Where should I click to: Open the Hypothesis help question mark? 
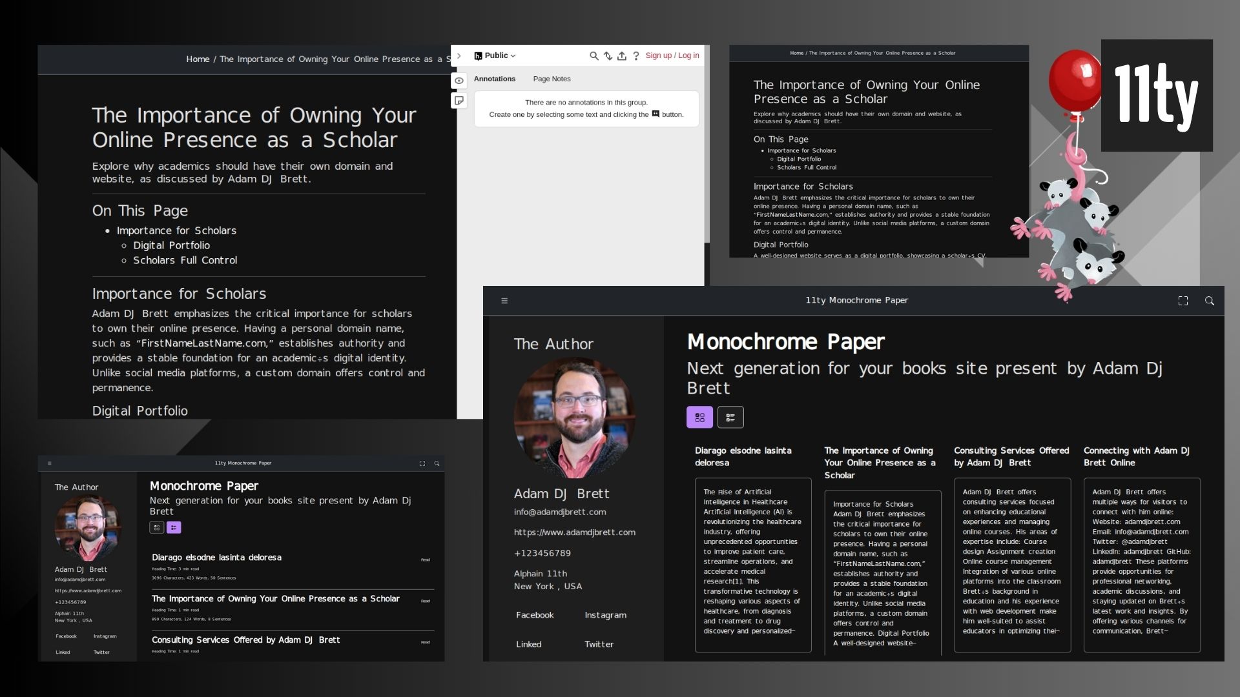(635, 56)
